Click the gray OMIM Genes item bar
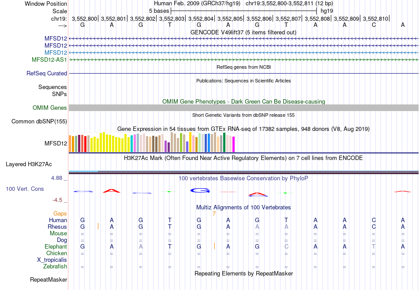 244,108
